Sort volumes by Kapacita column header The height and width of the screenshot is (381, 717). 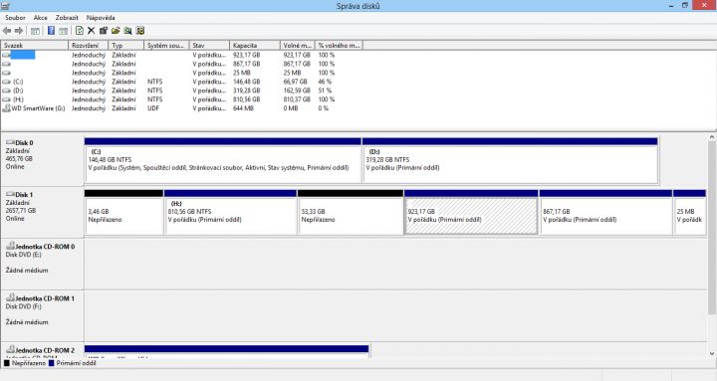coord(254,45)
